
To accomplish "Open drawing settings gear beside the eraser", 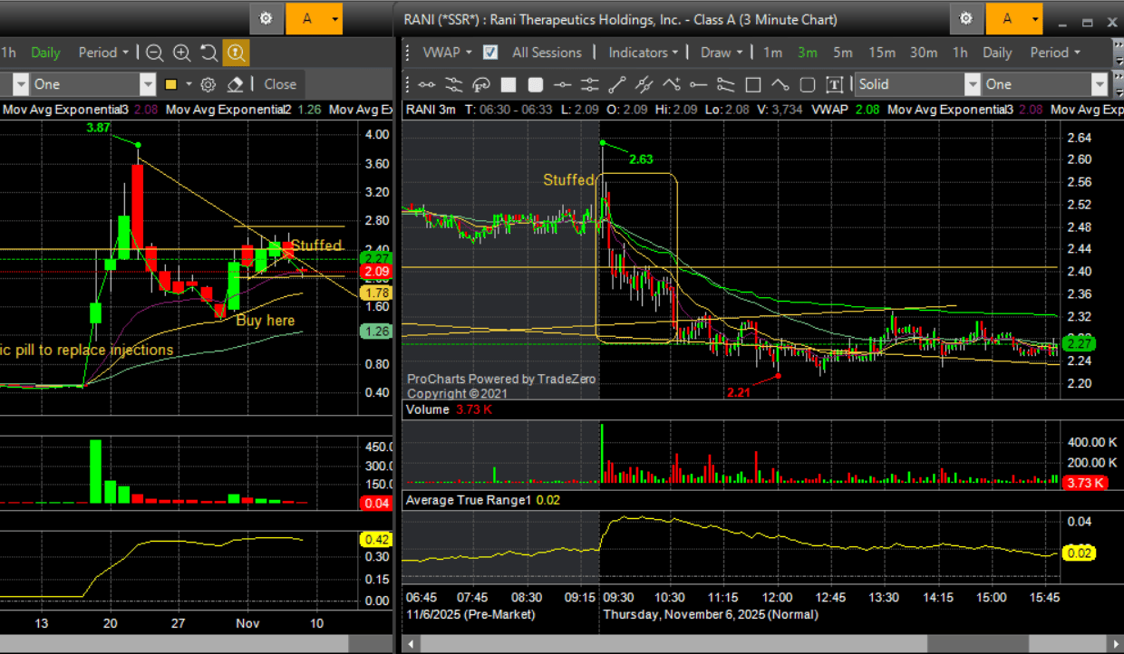I will click(208, 84).
